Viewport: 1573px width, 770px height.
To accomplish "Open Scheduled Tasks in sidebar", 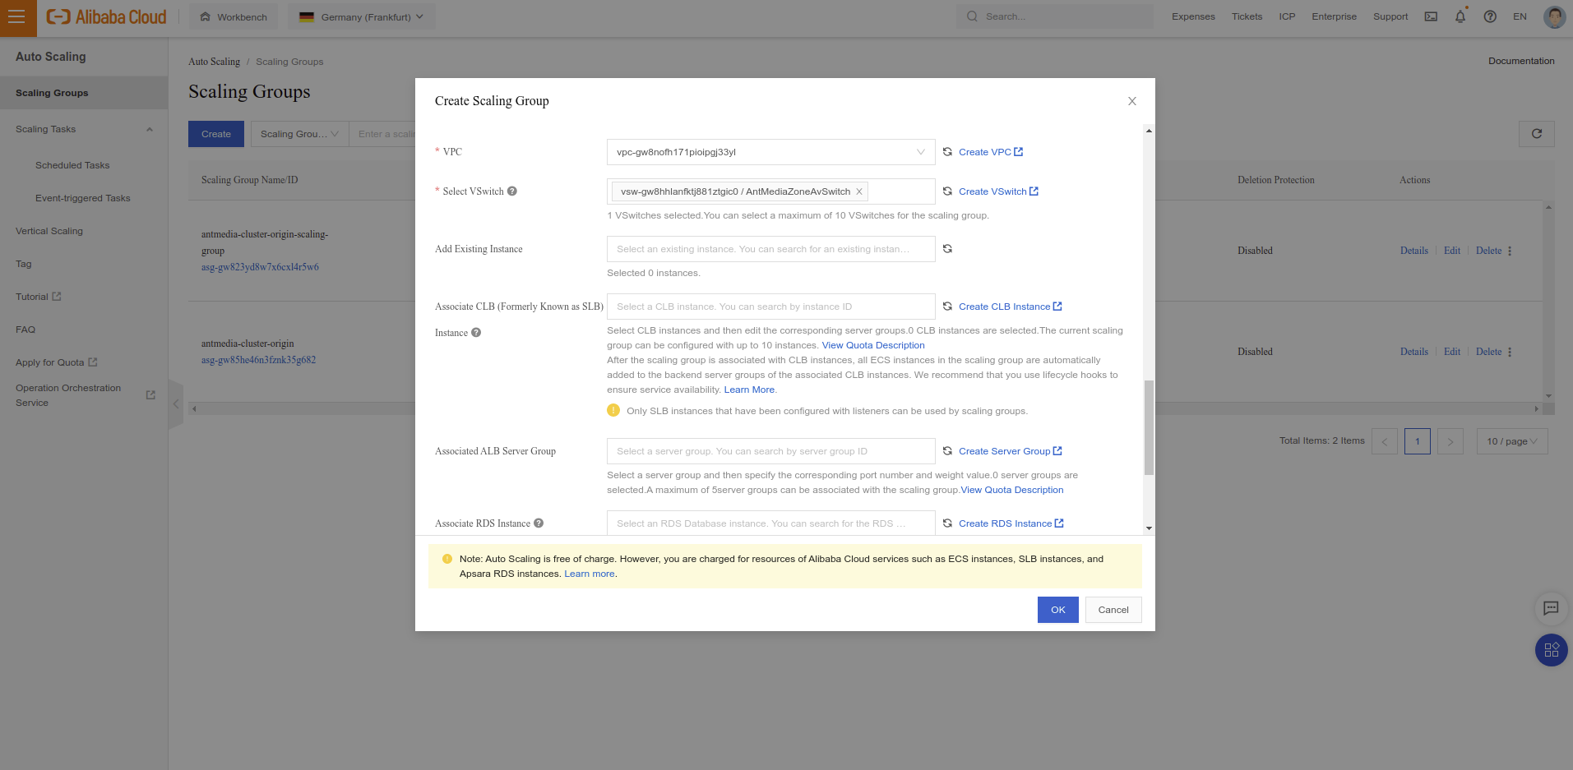I will pos(72,165).
